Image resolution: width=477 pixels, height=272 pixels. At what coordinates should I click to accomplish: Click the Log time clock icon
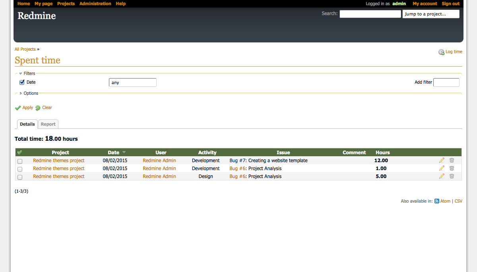click(x=441, y=52)
